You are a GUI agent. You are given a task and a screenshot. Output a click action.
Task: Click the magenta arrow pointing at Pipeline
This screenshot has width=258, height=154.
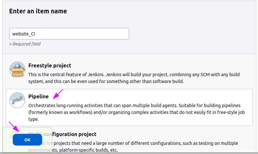click(x=57, y=94)
